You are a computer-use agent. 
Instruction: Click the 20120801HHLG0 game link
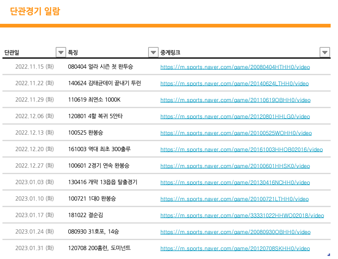[x=235, y=116]
